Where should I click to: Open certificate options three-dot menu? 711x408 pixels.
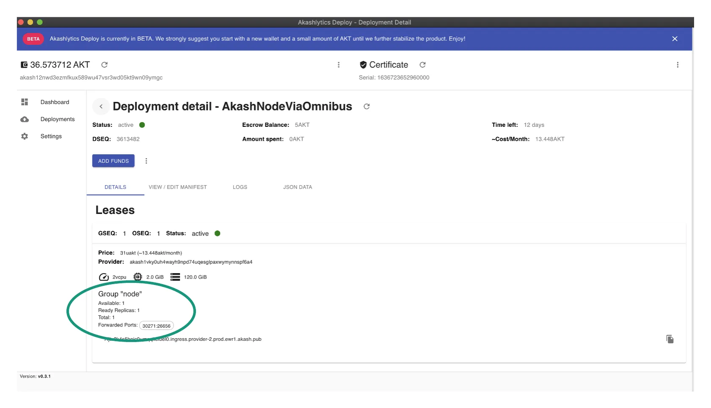pos(678,65)
